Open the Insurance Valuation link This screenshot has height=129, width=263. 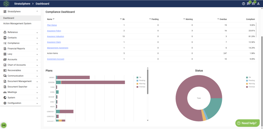point(55,36)
